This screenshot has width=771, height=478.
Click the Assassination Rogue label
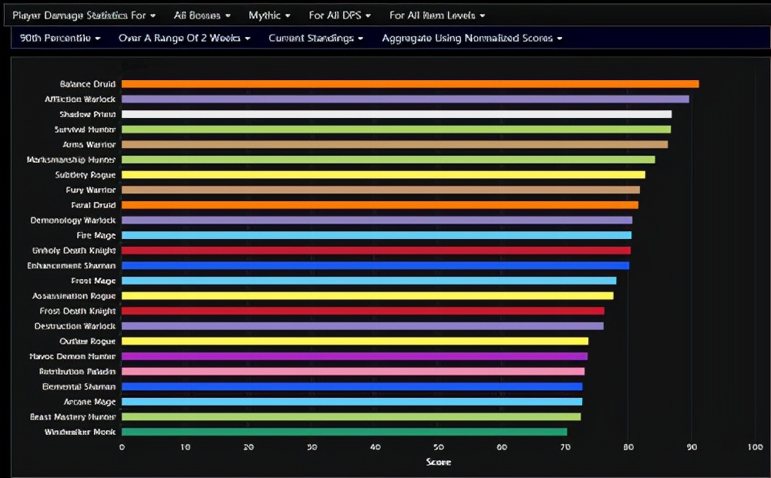click(x=74, y=296)
